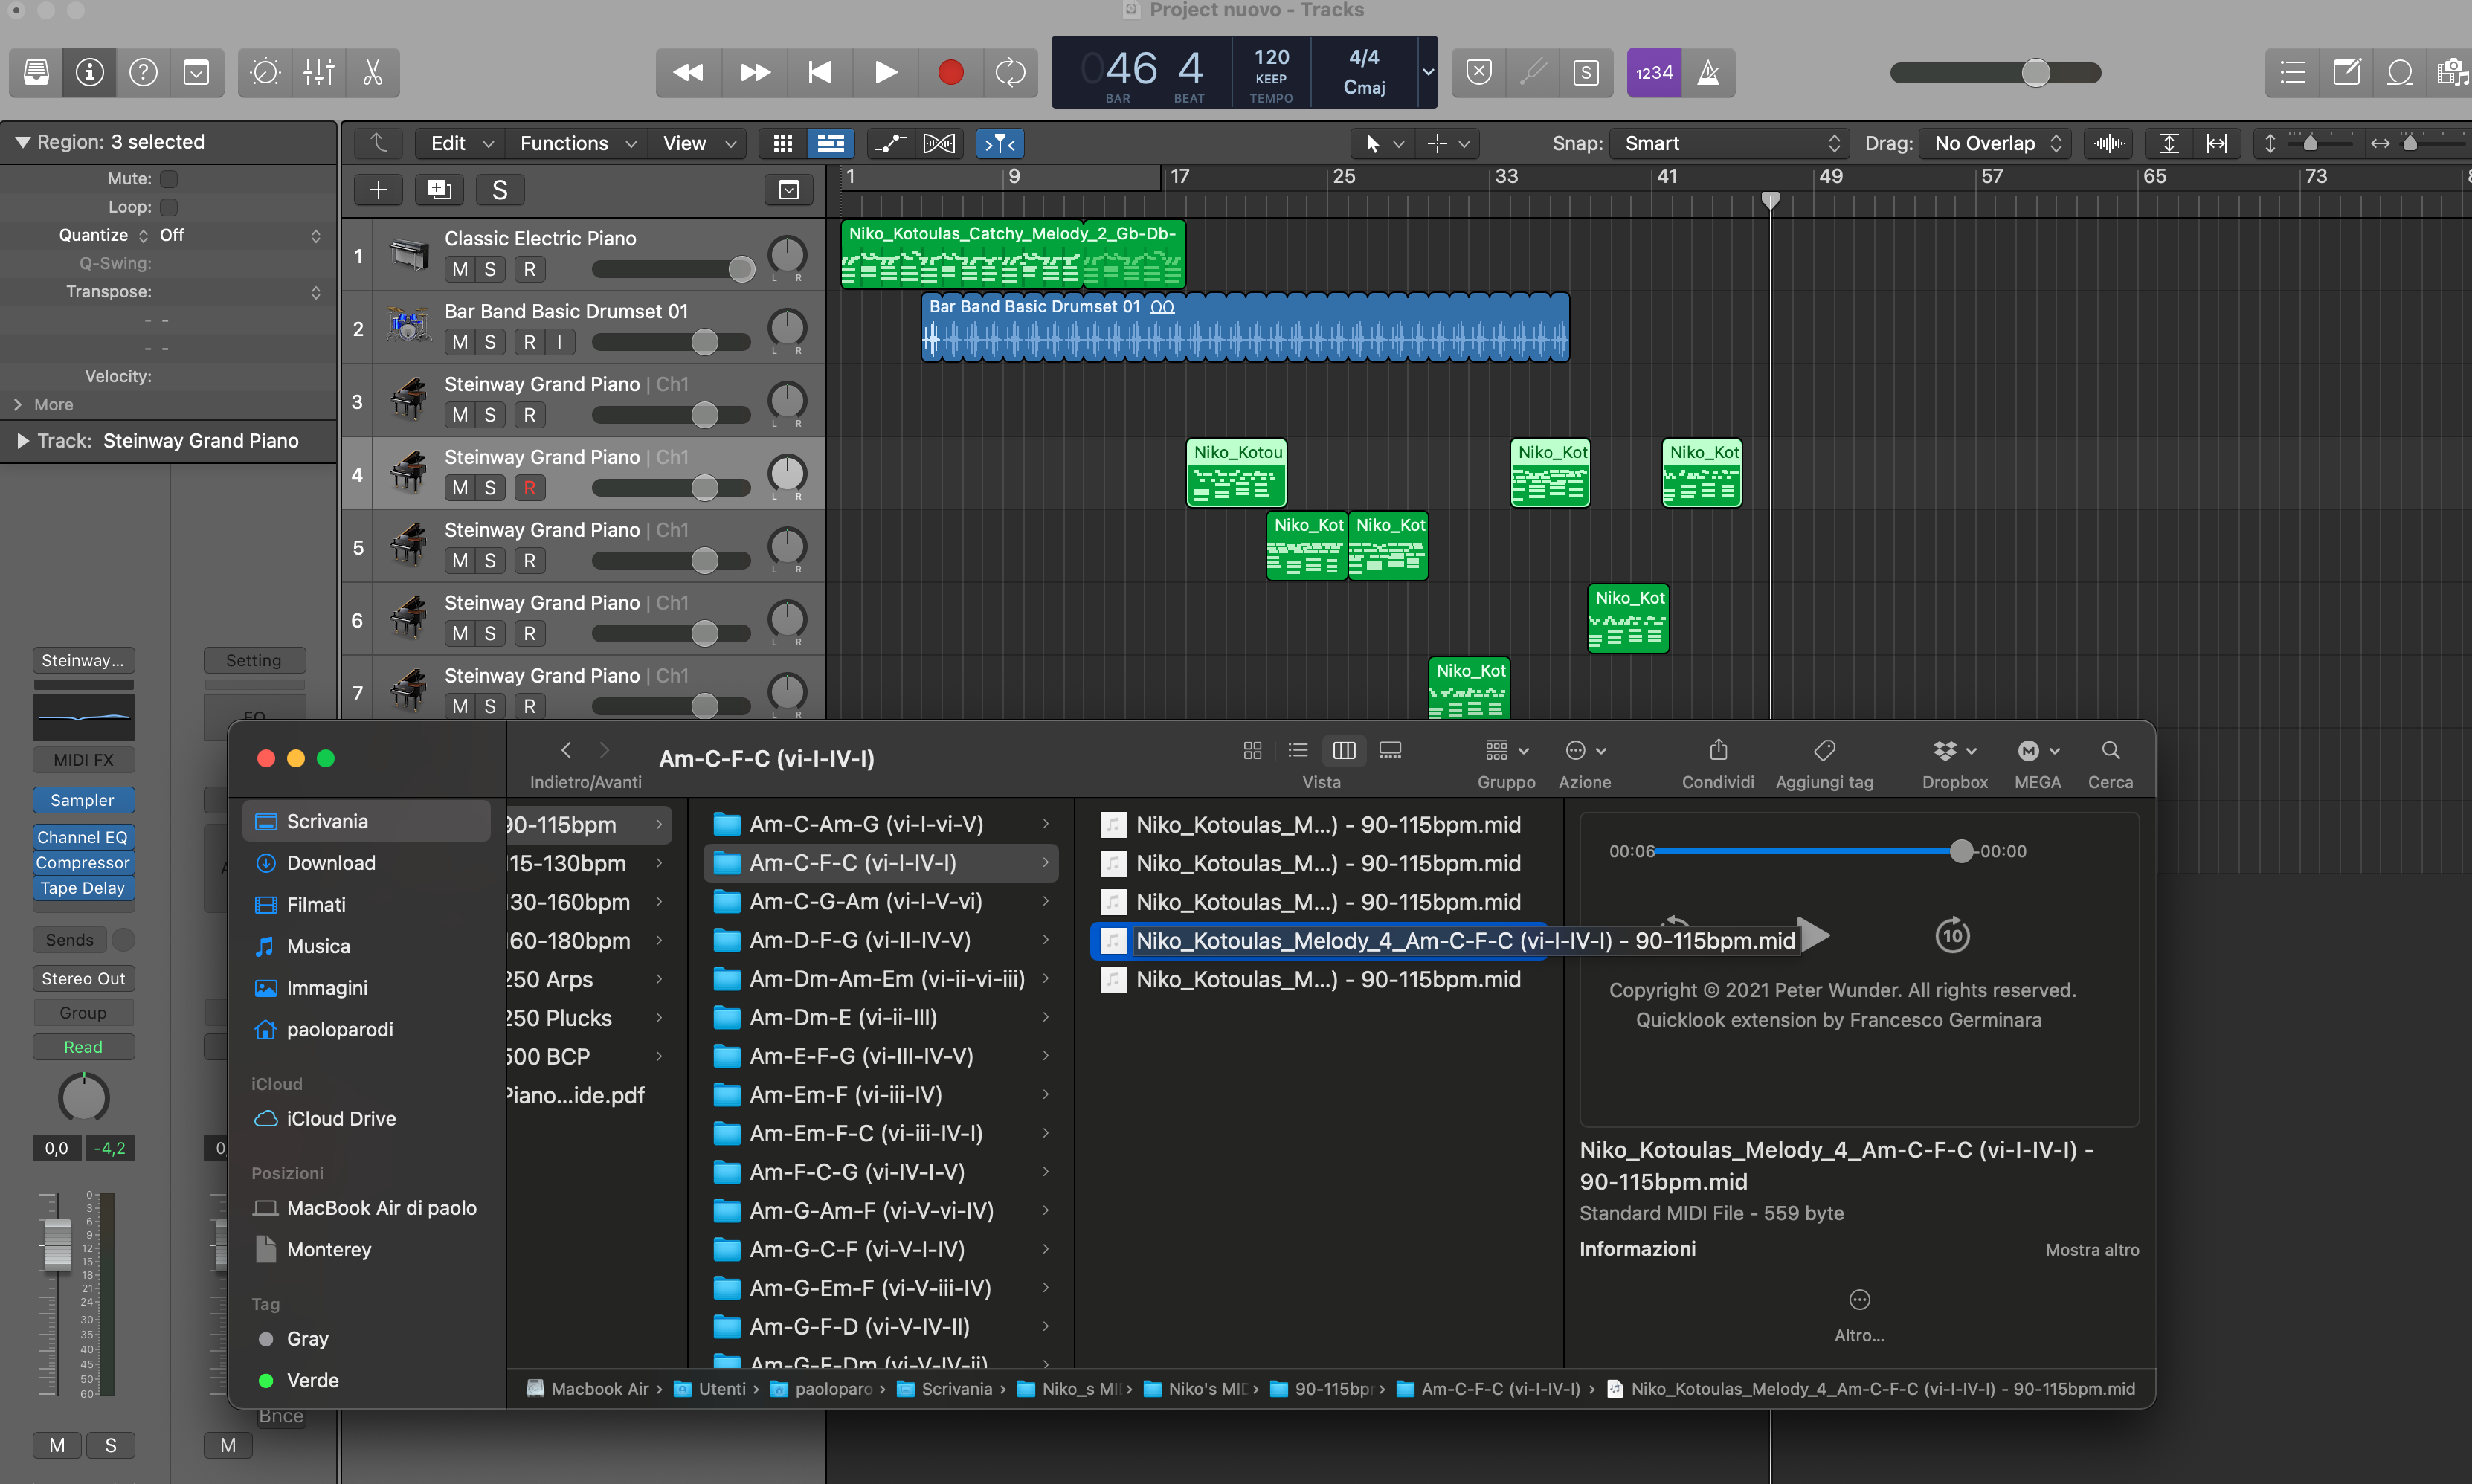Click the Read automation mode button
The image size is (2472, 1484).
pos(83,1047)
